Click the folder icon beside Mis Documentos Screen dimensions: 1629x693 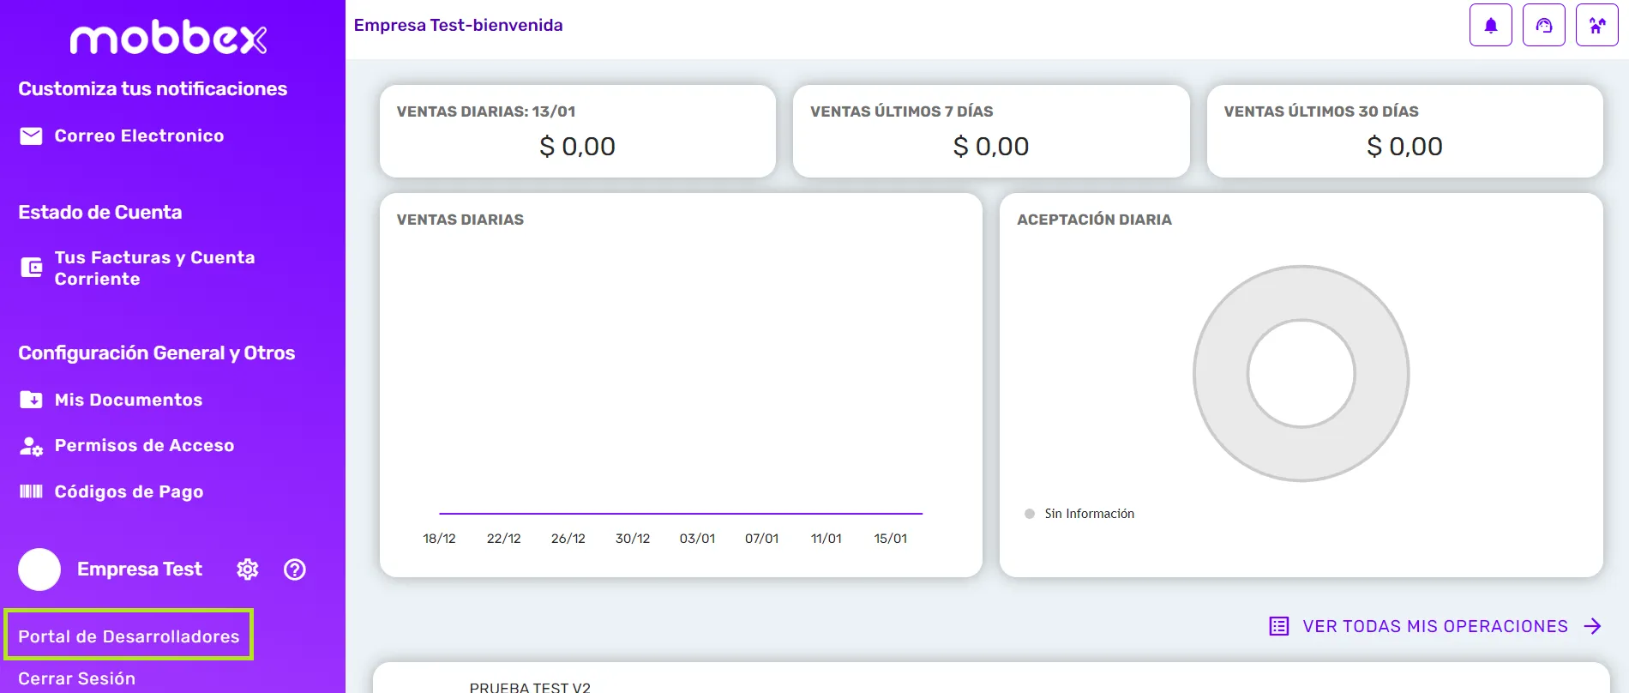(31, 400)
